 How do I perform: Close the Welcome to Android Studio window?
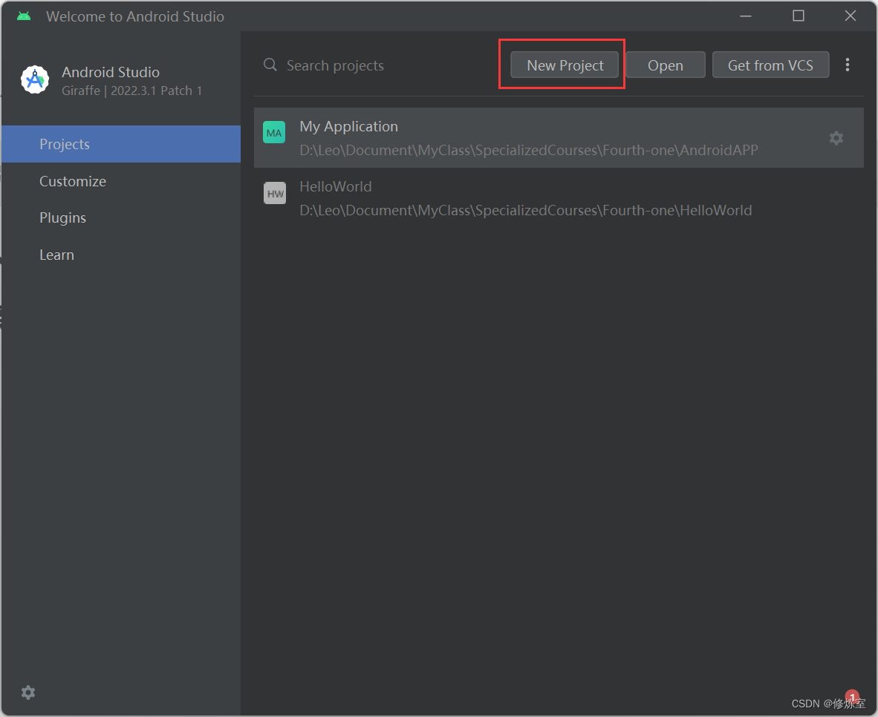click(x=850, y=16)
